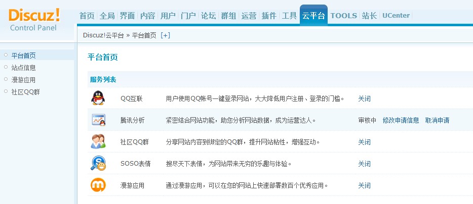The width and height of the screenshot is (473, 204).
Task: Select the active 云平台 tab
Action: point(313,16)
